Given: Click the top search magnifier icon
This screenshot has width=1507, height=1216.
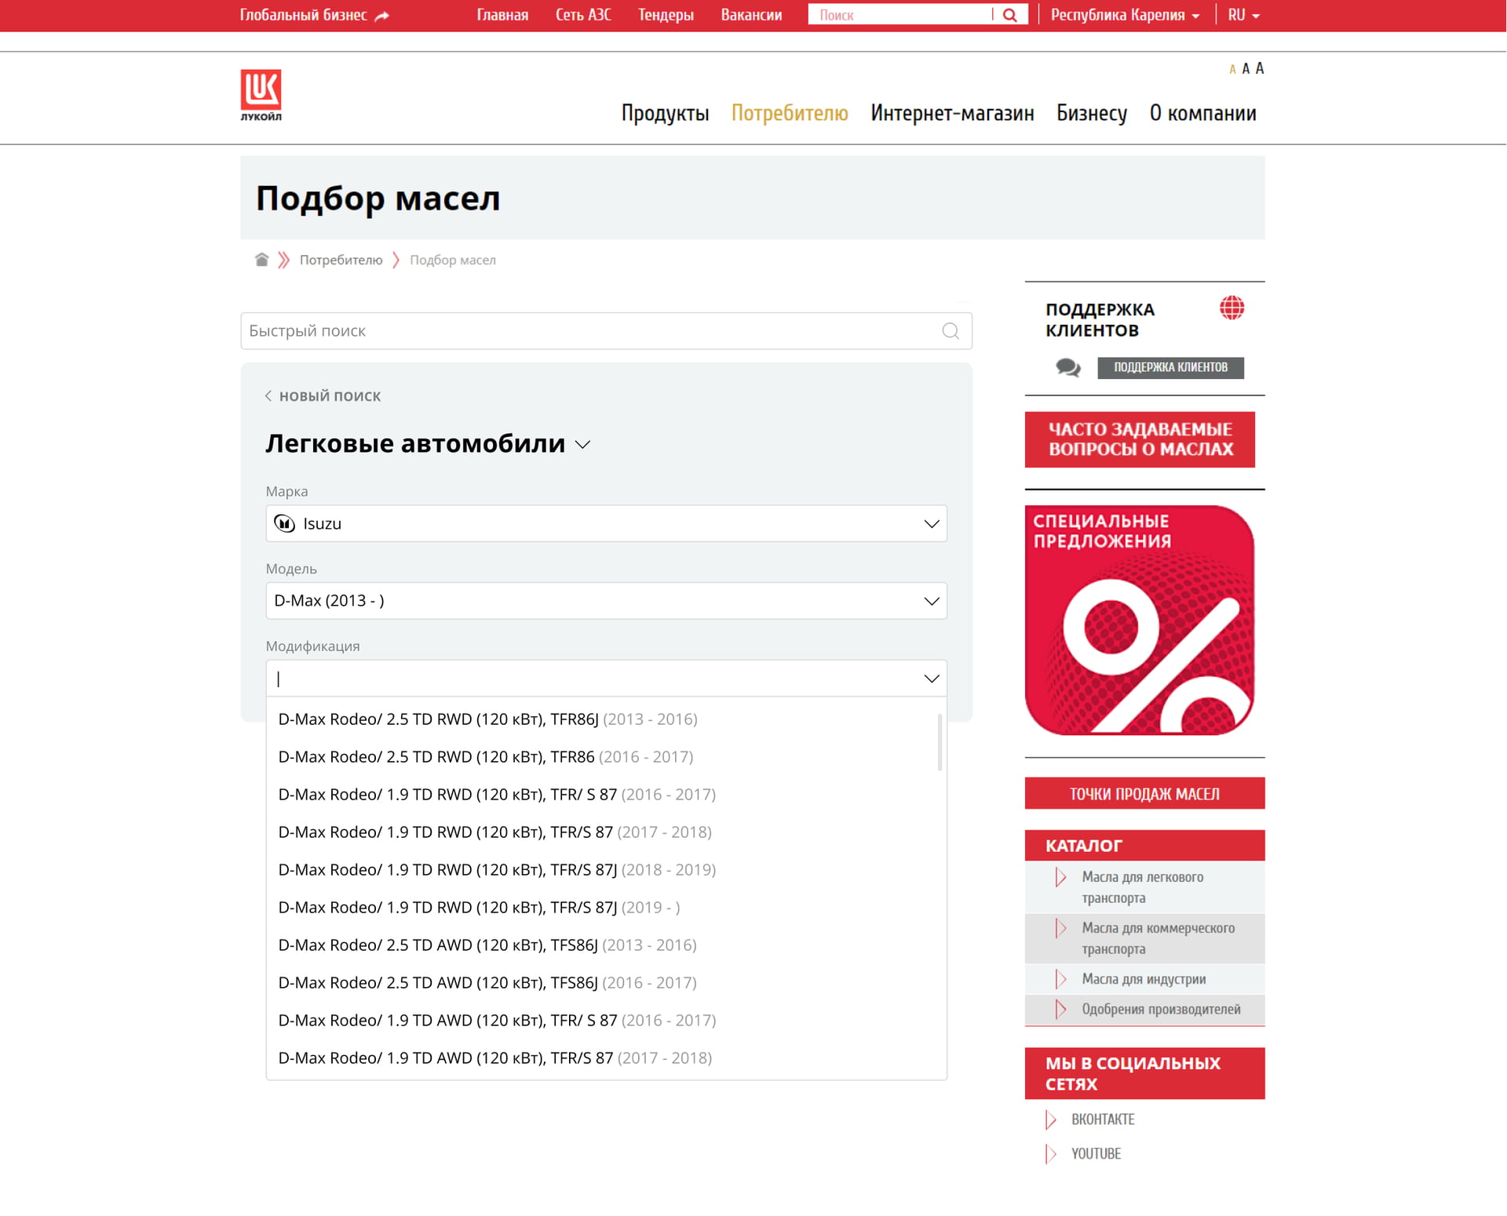Looking at the screenshot, I should click(1010, 15).
